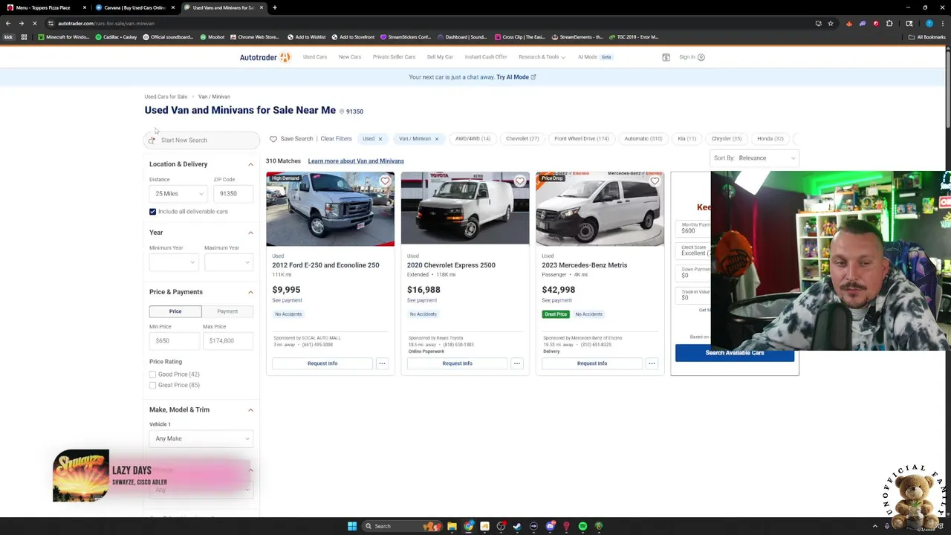Open the saved cars icon in header
This screenshot has height=535, width=951.
pyautogui.click(x=666, y=57)
